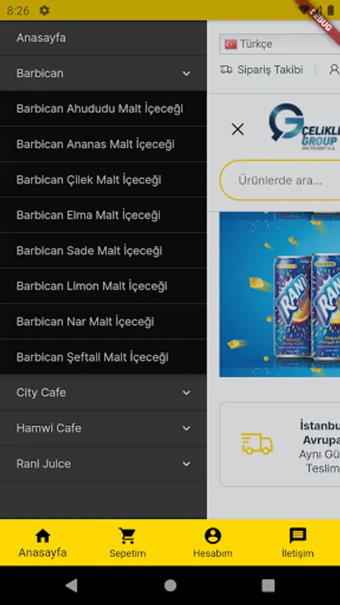Click the Çelikler Group logo
Image resolution: width=340 pixels, height=605 pixels.
(x=304, y=127)
